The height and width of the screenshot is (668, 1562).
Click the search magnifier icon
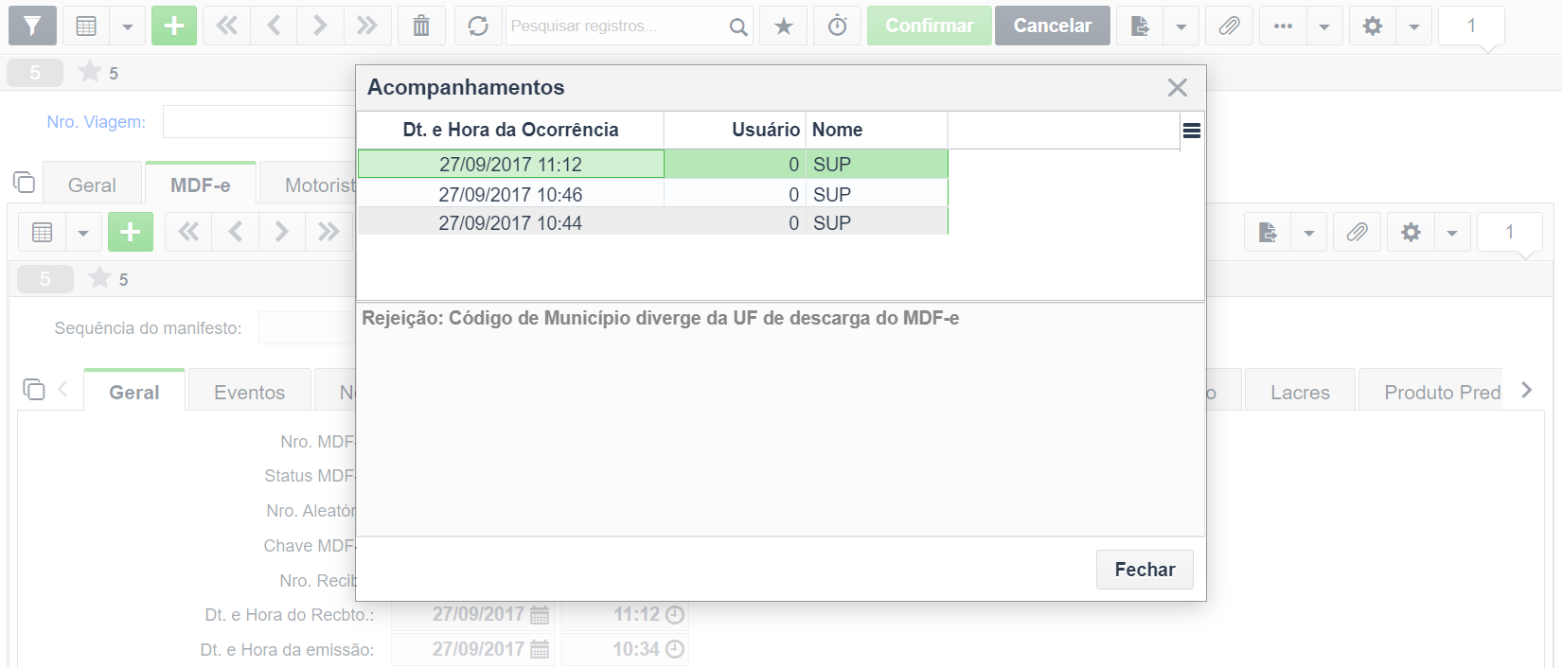738,26
